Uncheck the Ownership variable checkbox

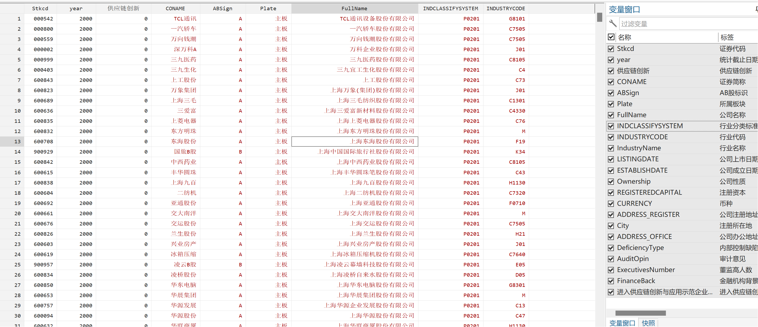coord(611,182)
